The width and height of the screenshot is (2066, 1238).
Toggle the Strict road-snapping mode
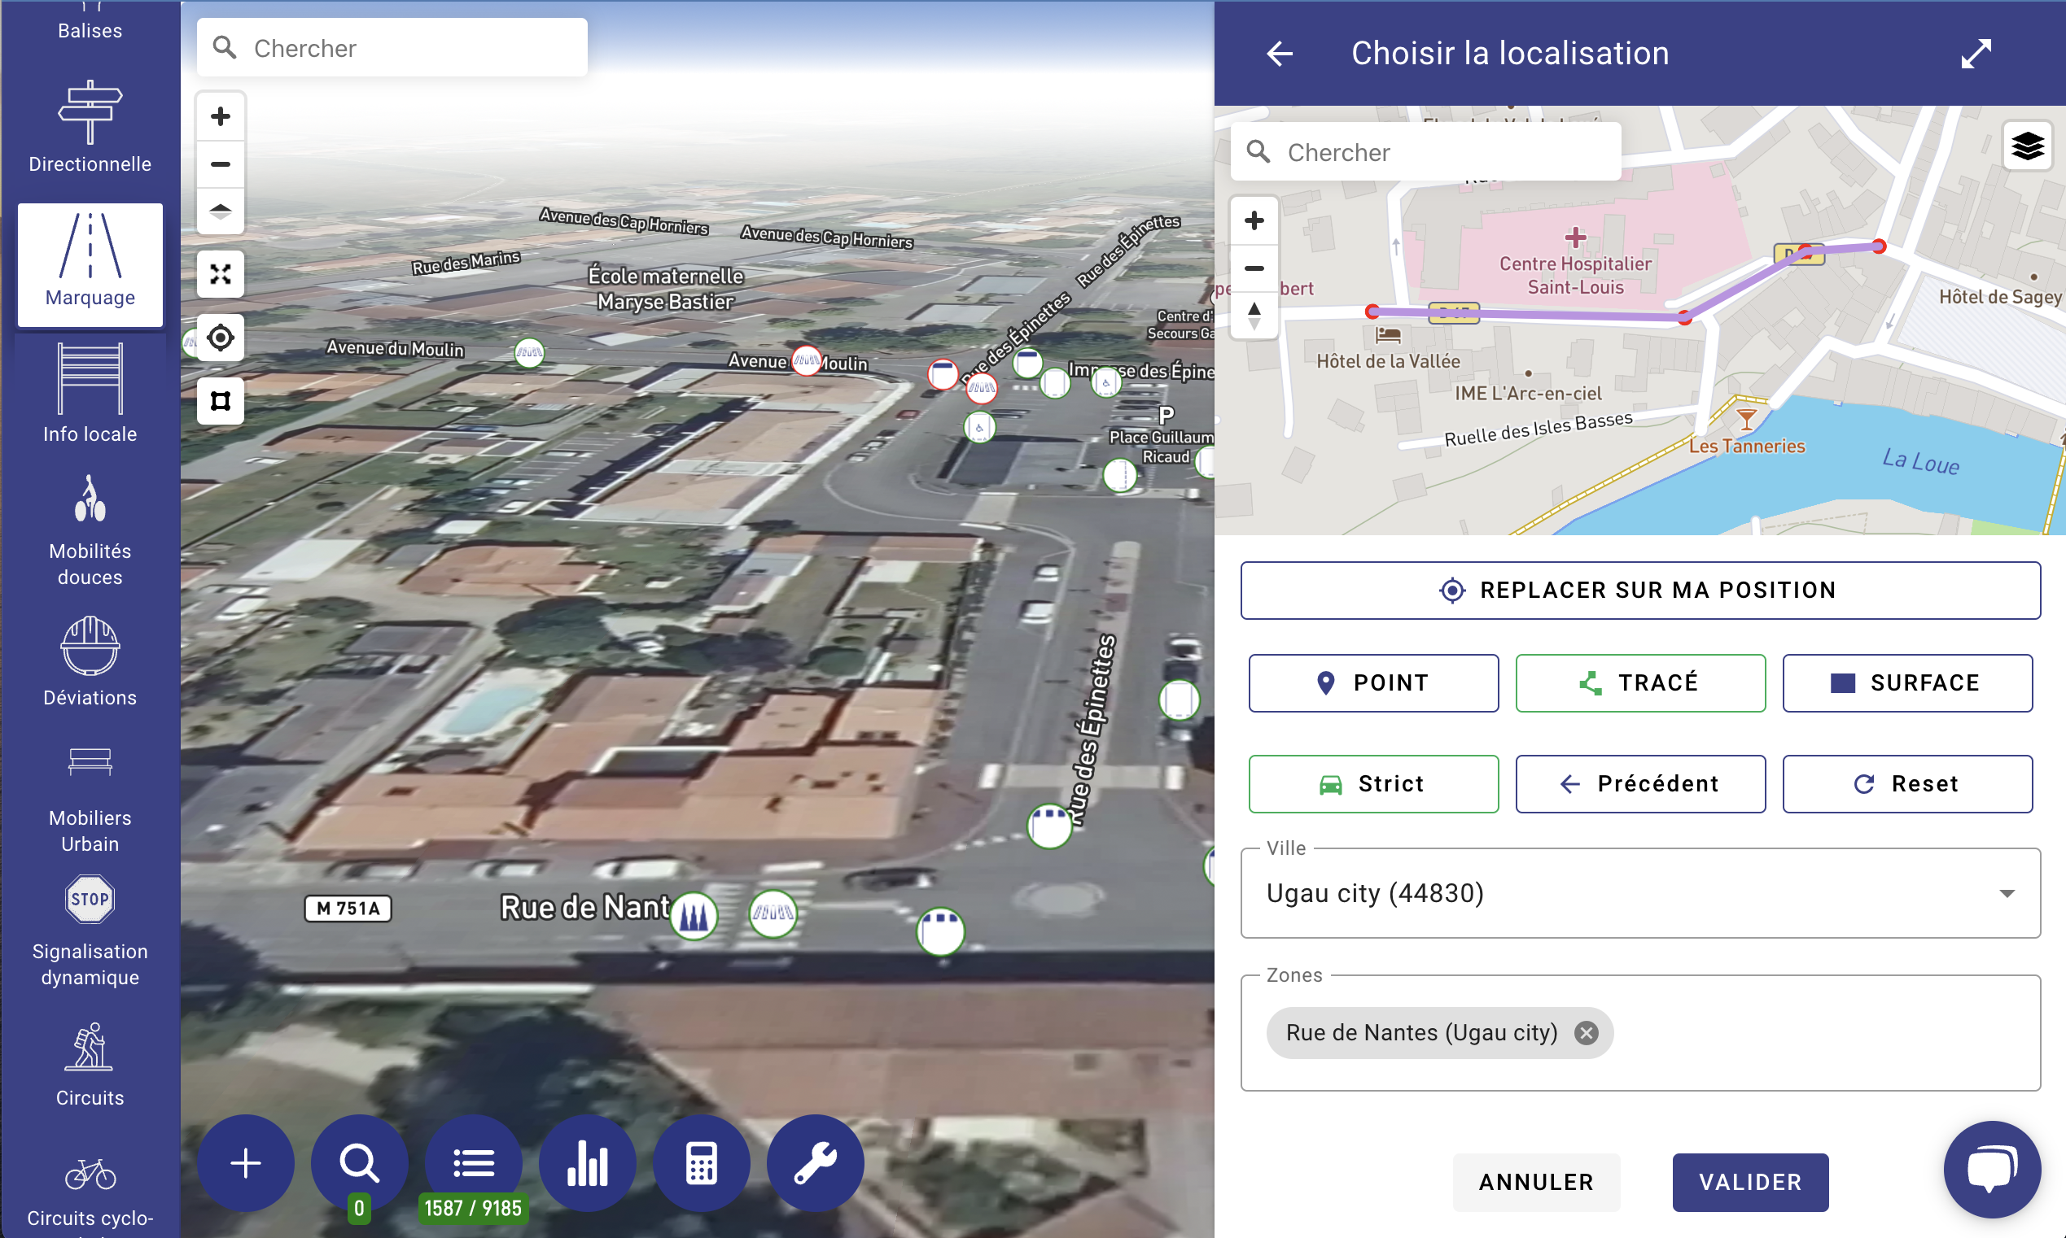pyautogui.click(x=1373, y=783)
